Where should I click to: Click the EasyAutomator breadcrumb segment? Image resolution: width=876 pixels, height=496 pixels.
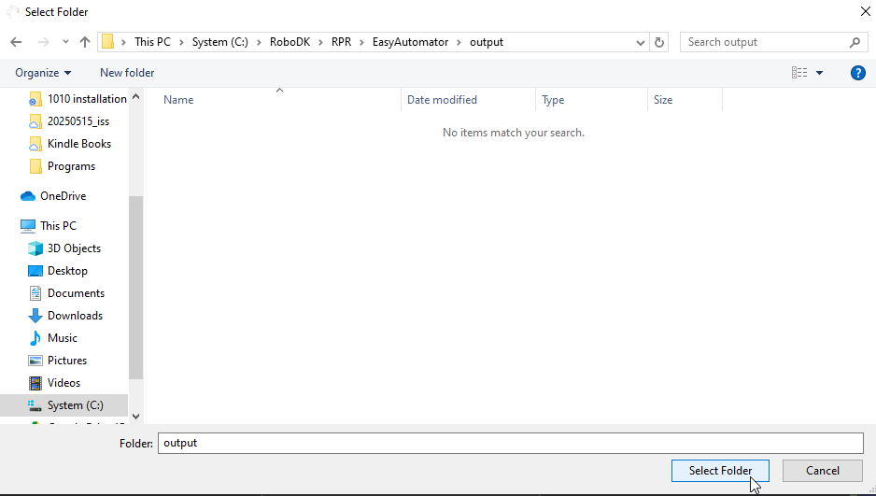pos(410,42)
